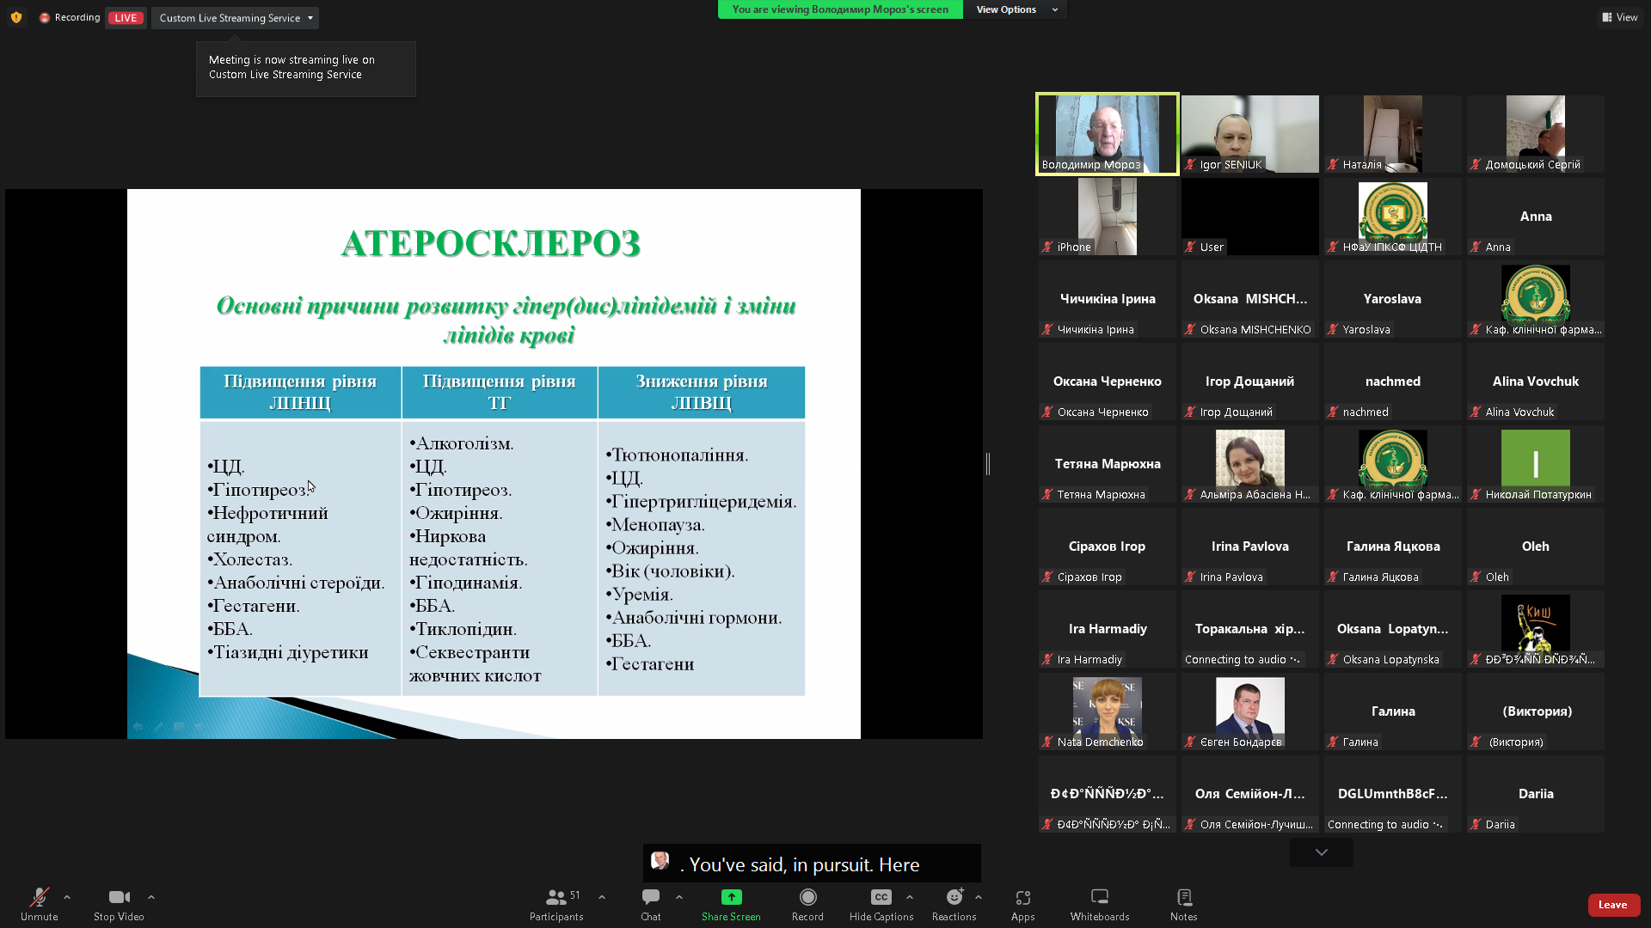1651x928 pixels.
Task: Start recording with the Record button
Action: pos(807,905)
